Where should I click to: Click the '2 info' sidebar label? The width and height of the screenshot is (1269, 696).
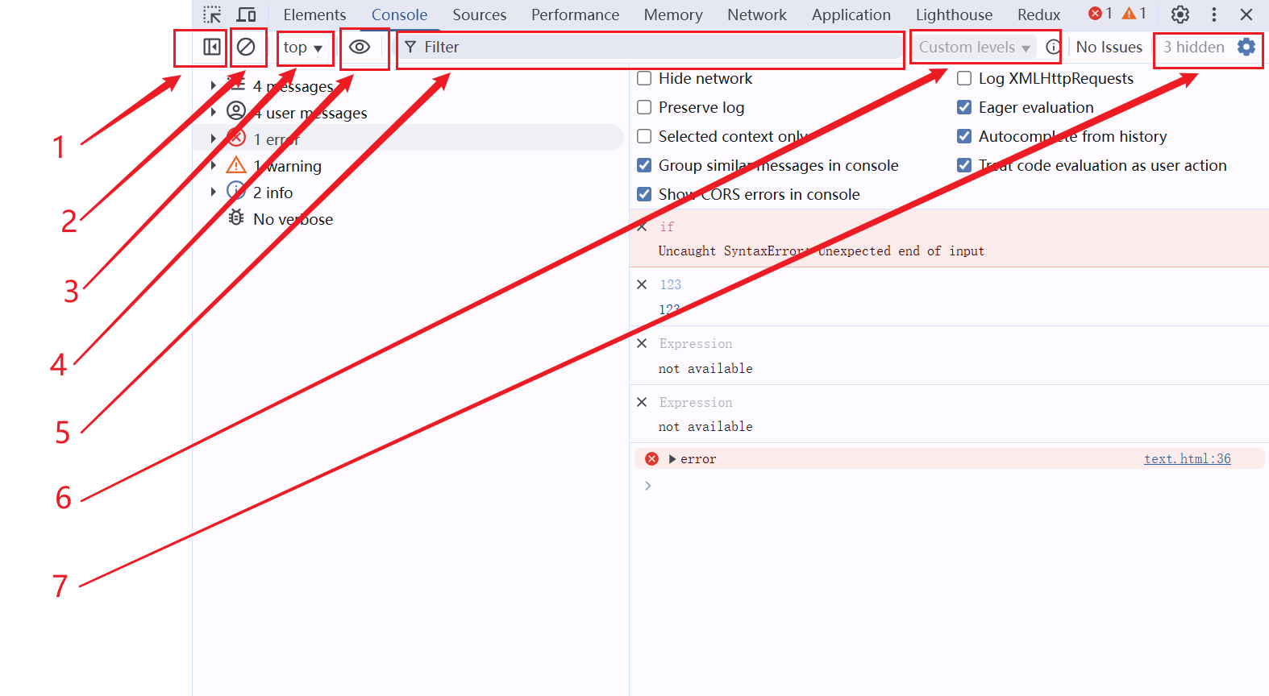point(273,193)
